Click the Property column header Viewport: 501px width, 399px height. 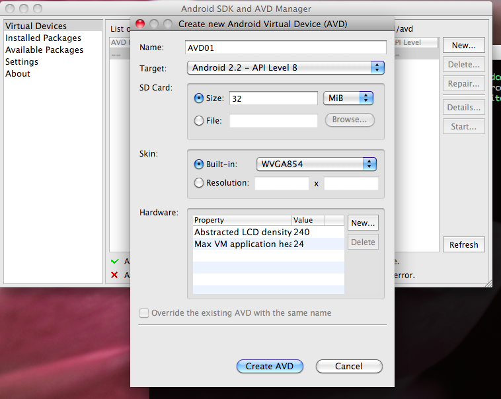tap(241, 220)
